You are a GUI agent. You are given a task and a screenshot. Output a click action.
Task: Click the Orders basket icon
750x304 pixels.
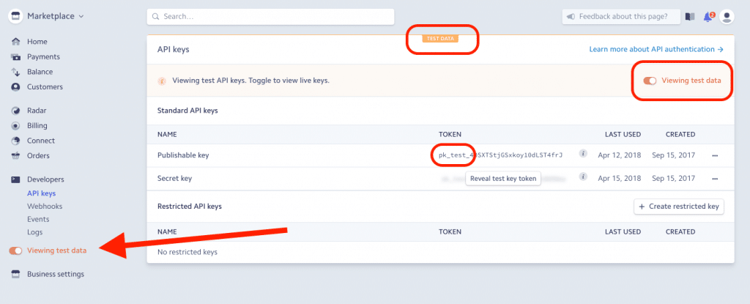pos(16,155)
